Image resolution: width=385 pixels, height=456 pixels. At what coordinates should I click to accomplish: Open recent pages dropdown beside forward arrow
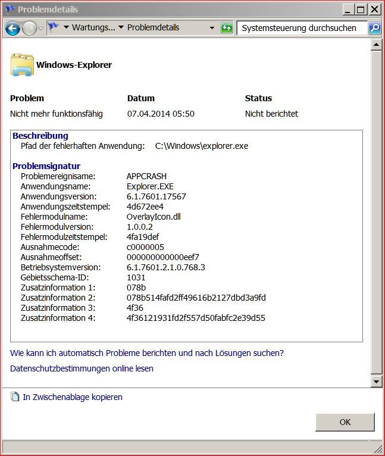[x=41, y=29]
